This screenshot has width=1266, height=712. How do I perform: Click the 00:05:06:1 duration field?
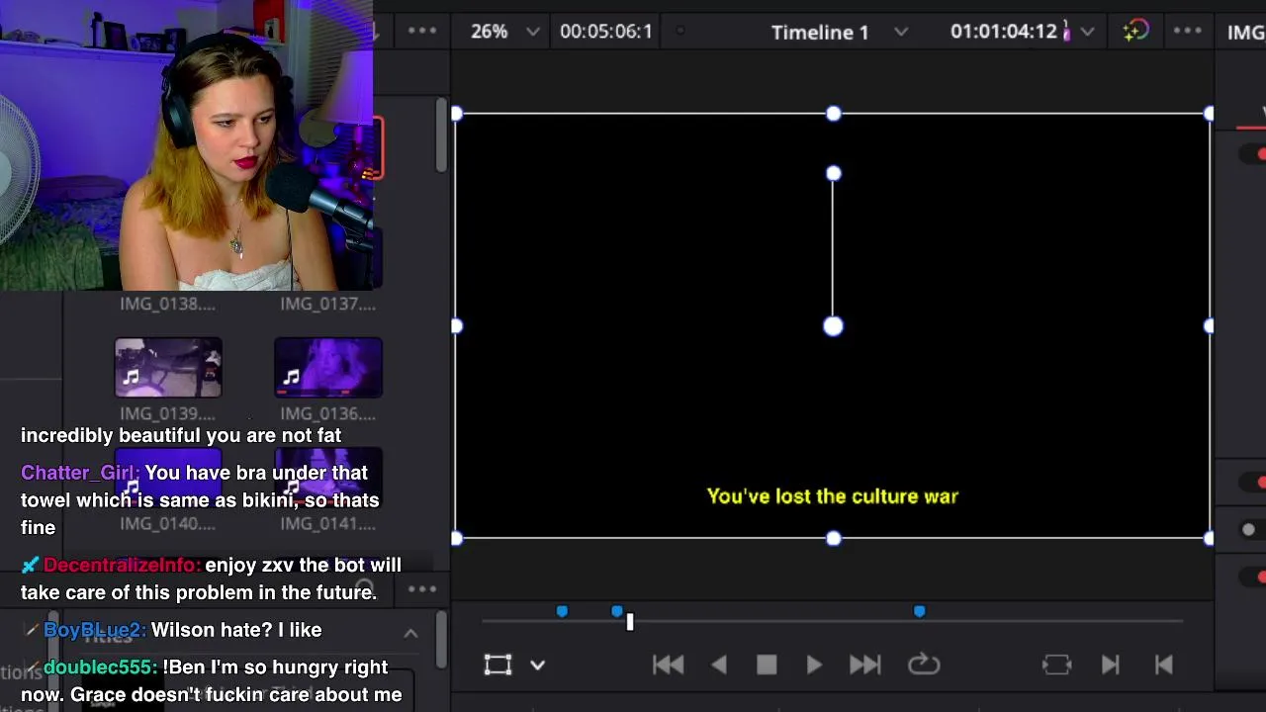[605, 32]
